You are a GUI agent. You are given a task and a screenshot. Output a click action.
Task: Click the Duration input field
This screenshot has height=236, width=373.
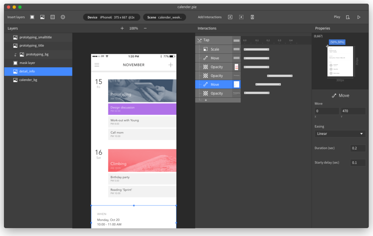(358, 148)
